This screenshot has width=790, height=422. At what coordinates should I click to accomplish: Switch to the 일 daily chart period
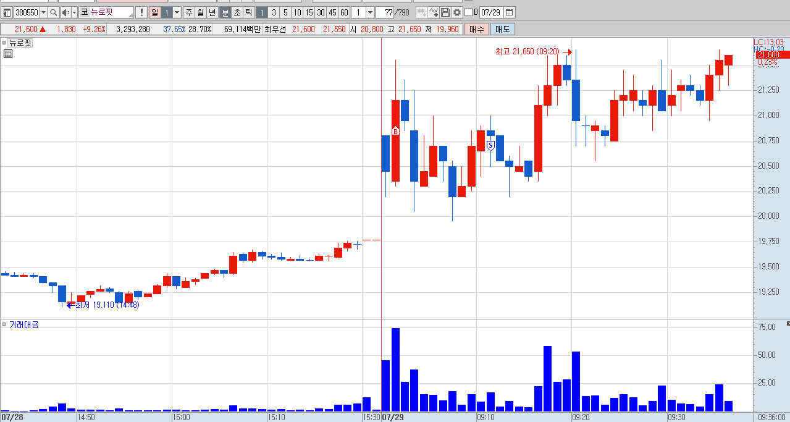(x=155, y=12)
